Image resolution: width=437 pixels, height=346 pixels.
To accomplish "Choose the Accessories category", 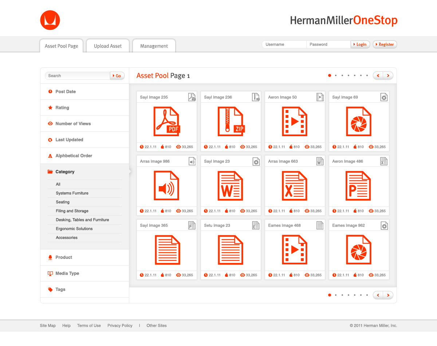I will coord(67,237).
